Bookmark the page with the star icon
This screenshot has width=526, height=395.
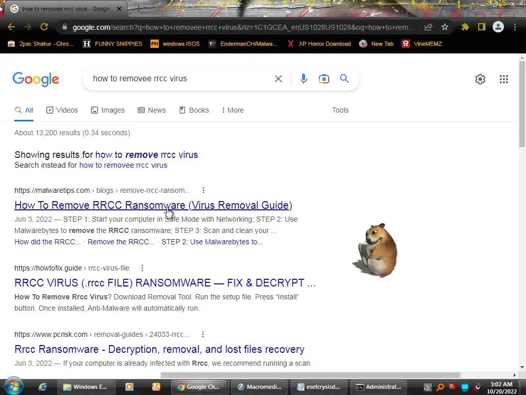tap(445, 27)
